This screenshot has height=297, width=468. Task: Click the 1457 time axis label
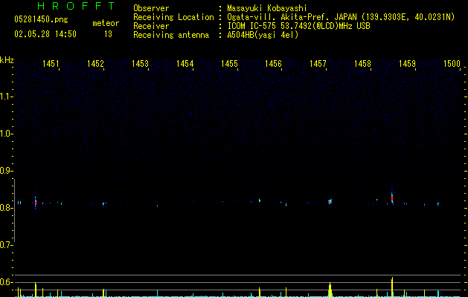click(x=318, y=63)
